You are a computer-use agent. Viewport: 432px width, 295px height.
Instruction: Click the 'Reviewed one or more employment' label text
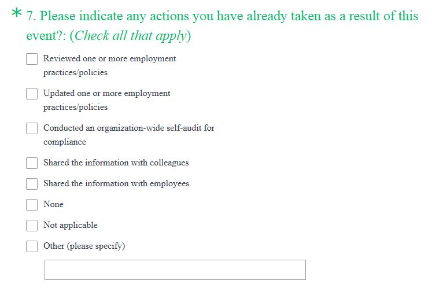(x=109, y=59)
